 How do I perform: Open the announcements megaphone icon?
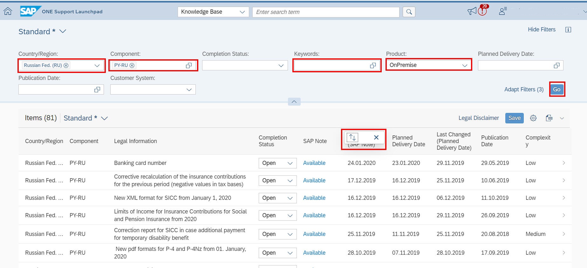[x=472, y=11]
